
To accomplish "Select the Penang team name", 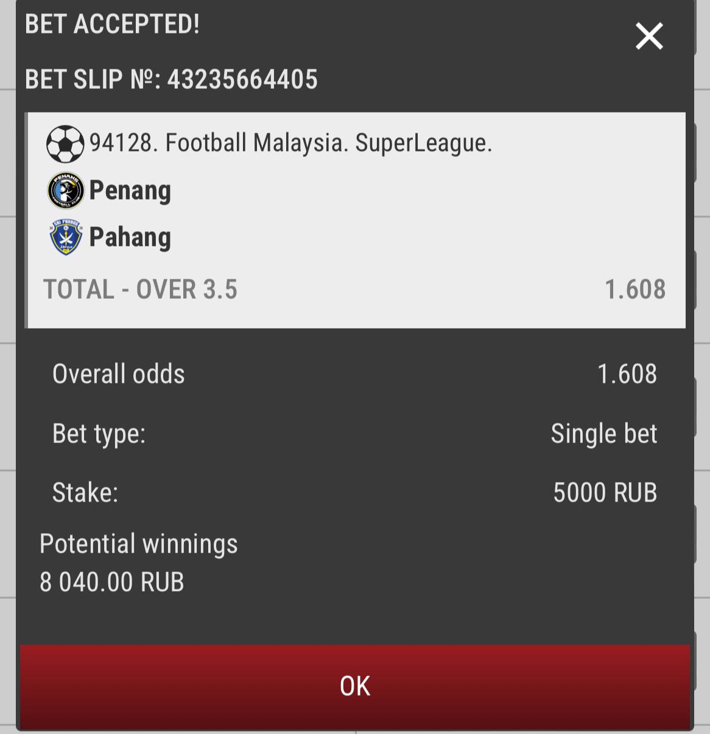I will [130, 190].
